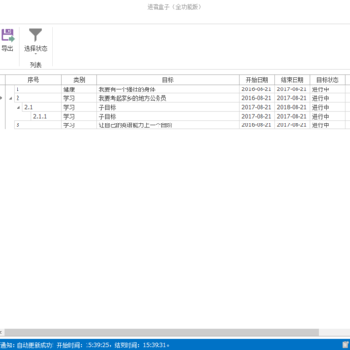Sort by the 开始日期 column header
Viewport: 350px width, 350px height.
[257, 80]
